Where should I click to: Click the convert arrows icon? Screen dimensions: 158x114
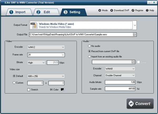pos(132,103)
